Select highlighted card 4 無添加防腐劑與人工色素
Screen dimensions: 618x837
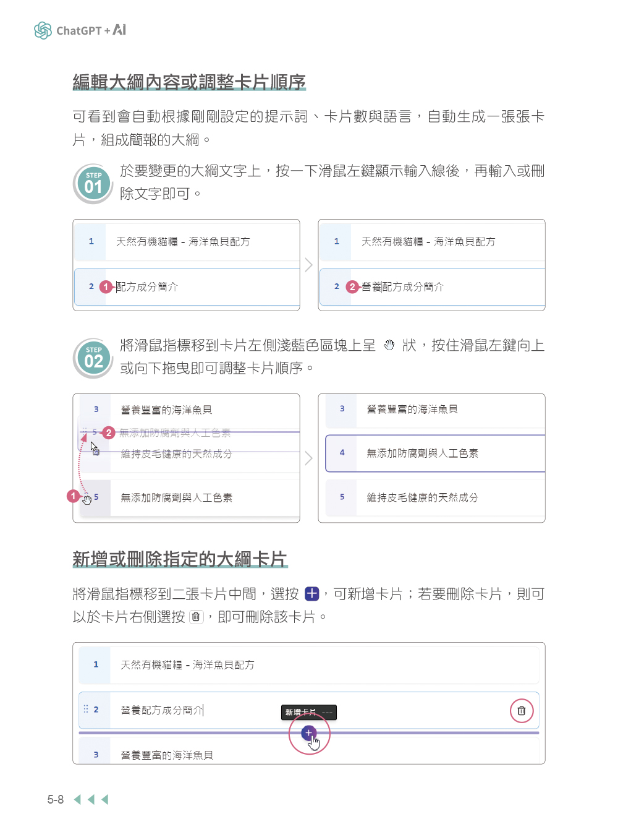coord(434,453)
